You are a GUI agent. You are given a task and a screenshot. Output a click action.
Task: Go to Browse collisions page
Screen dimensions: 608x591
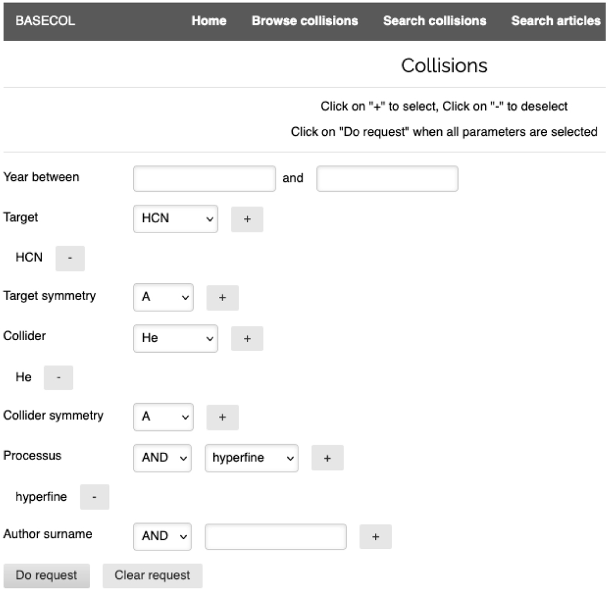[305, 21]
